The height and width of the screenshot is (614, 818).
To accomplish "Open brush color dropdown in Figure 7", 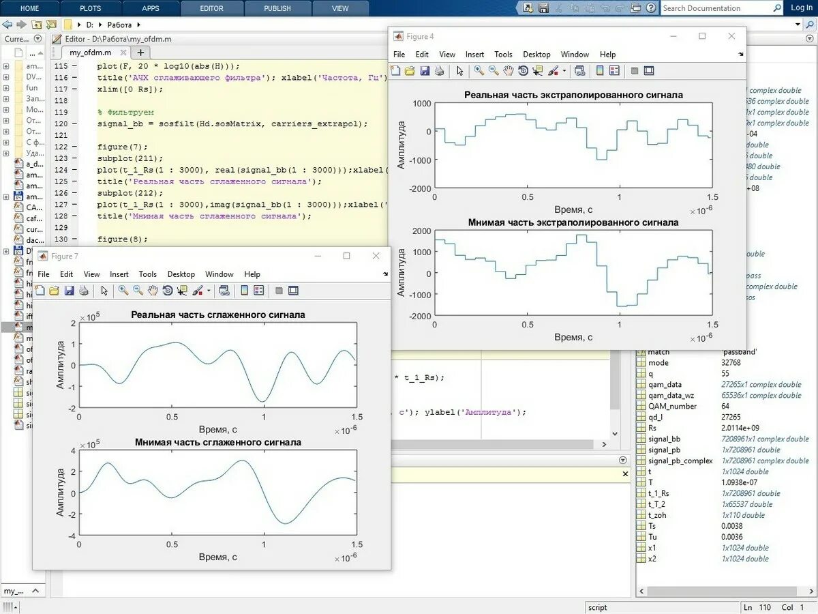I will [x=208, y=291].
